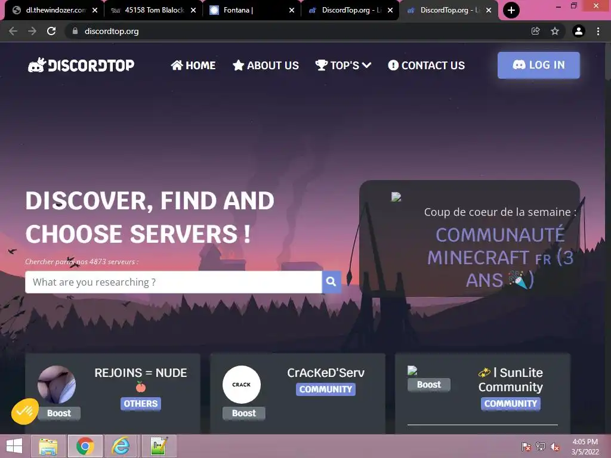This screenshot has width=611, height=458.
Task: Open the taskbar clock and date
Action: pyautogui.click(x=585, y=447)
